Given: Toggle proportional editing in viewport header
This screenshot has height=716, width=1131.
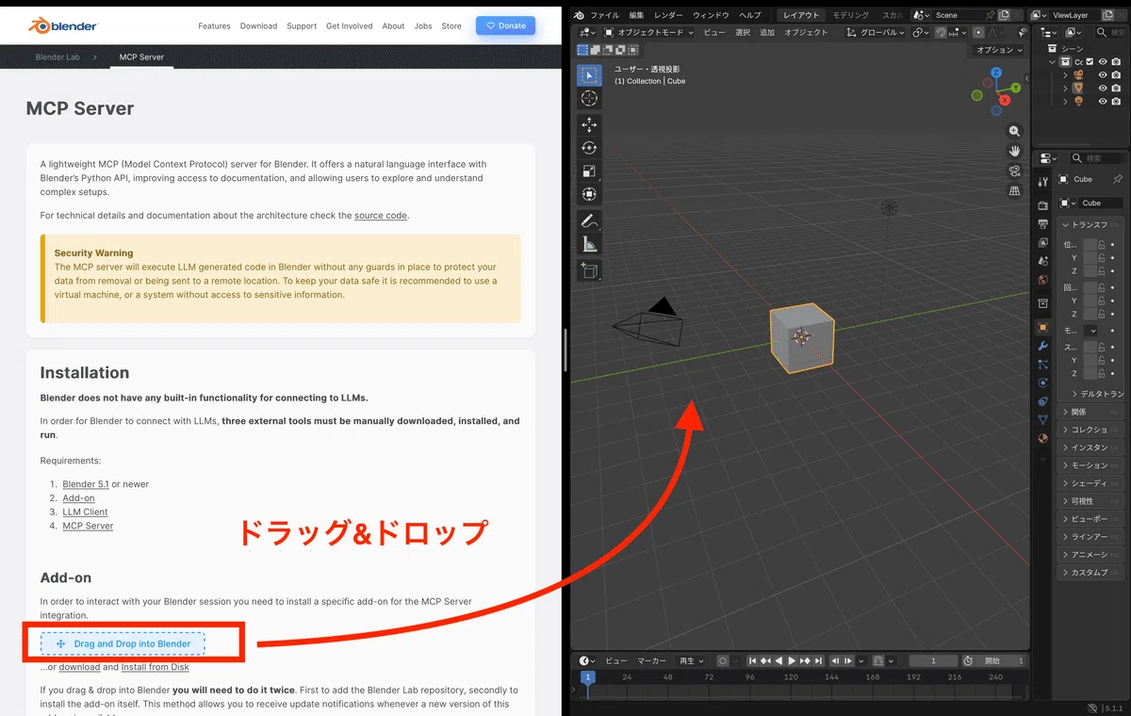Looking at the screenshot, I should coord(978,32).
